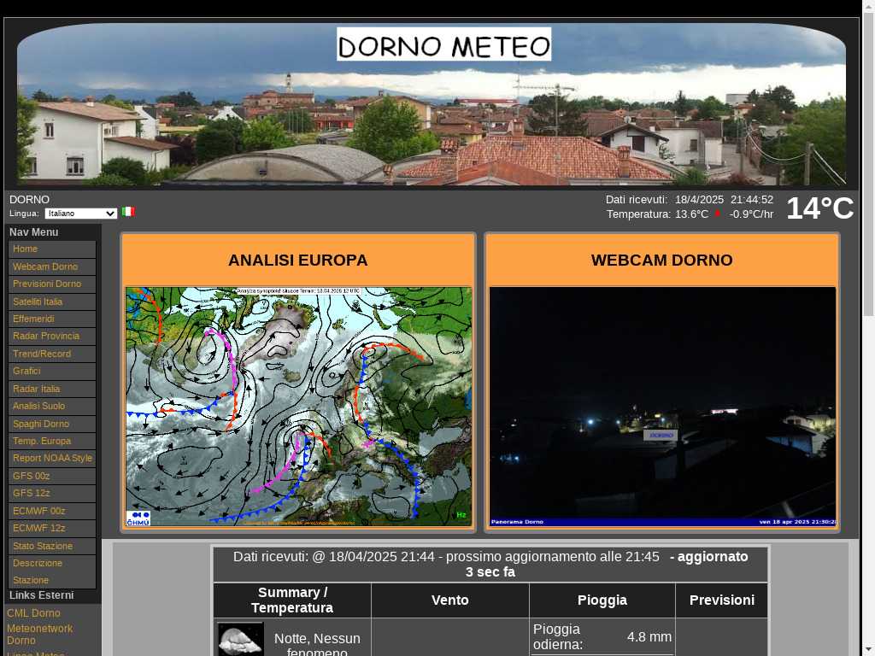Open the Effemeridi page

point(52,319)
